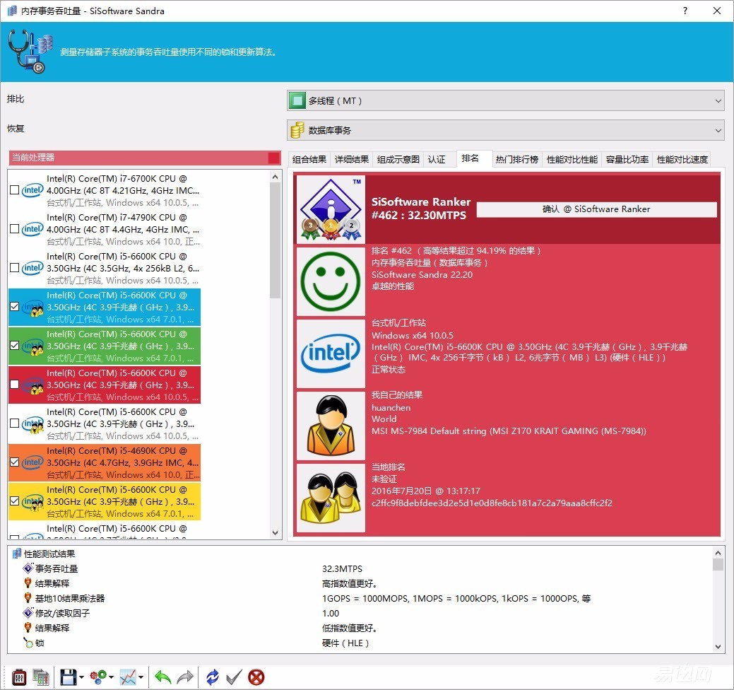Tick the i5-6600K 4x 256kB L2 checkbox

tap(15, 268)
